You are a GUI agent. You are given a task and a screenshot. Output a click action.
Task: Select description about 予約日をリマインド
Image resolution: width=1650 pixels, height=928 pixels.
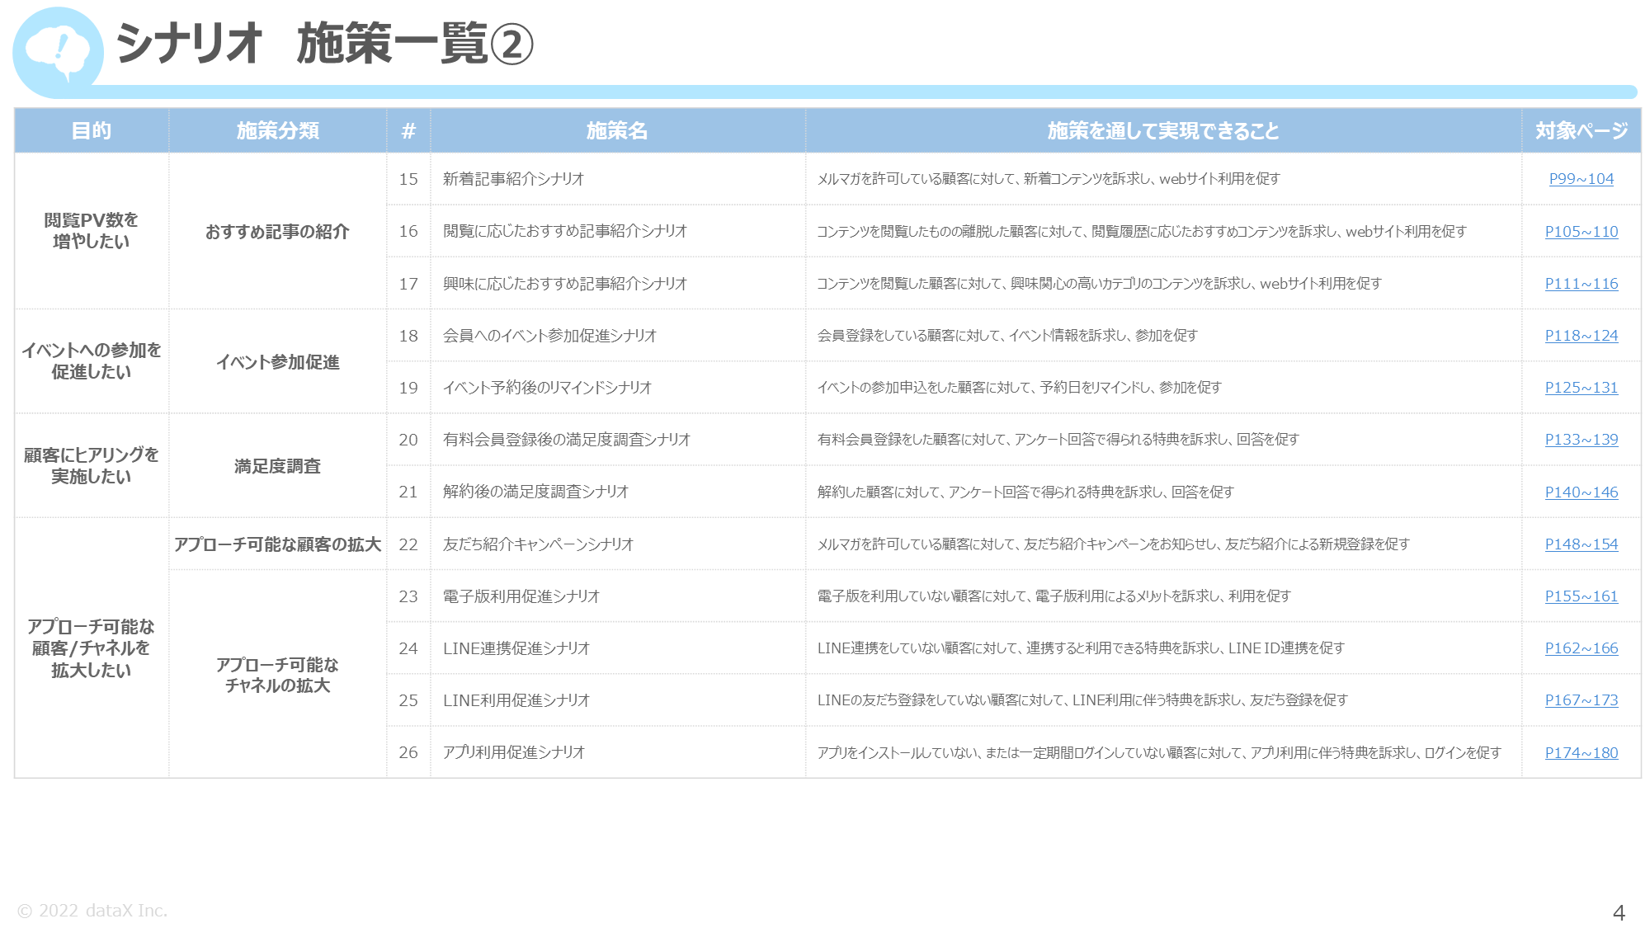(x=1163, y=388)
